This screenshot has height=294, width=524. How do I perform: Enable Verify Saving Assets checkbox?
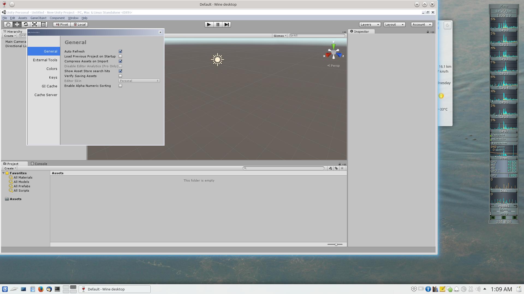pyautogui.click(x=120, y=76)
